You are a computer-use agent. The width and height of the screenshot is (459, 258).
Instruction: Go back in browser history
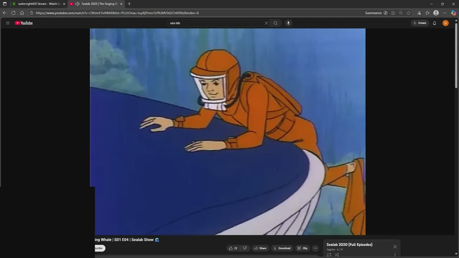point(5,13)
